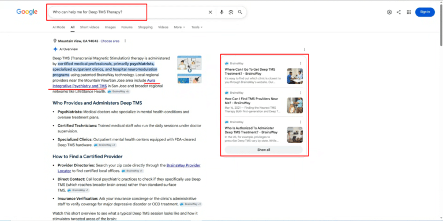Screen dimensions: 443x221
Task: Open Google Lens image search
Action: 231,12
